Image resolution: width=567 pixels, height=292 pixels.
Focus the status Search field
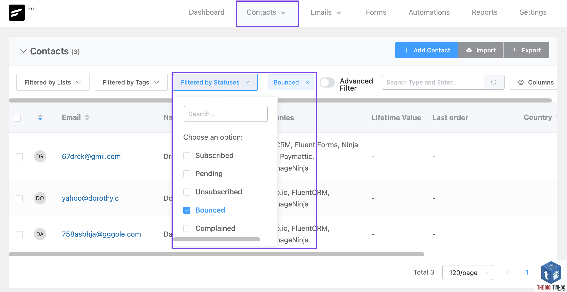pyautogui.click(x=226, y=114)
